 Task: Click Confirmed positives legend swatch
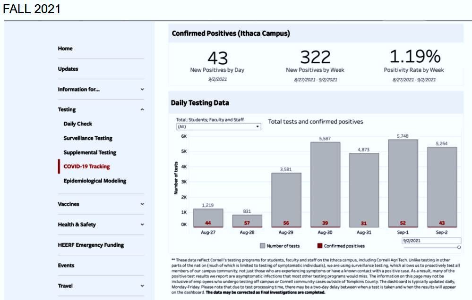pos(320,246)
